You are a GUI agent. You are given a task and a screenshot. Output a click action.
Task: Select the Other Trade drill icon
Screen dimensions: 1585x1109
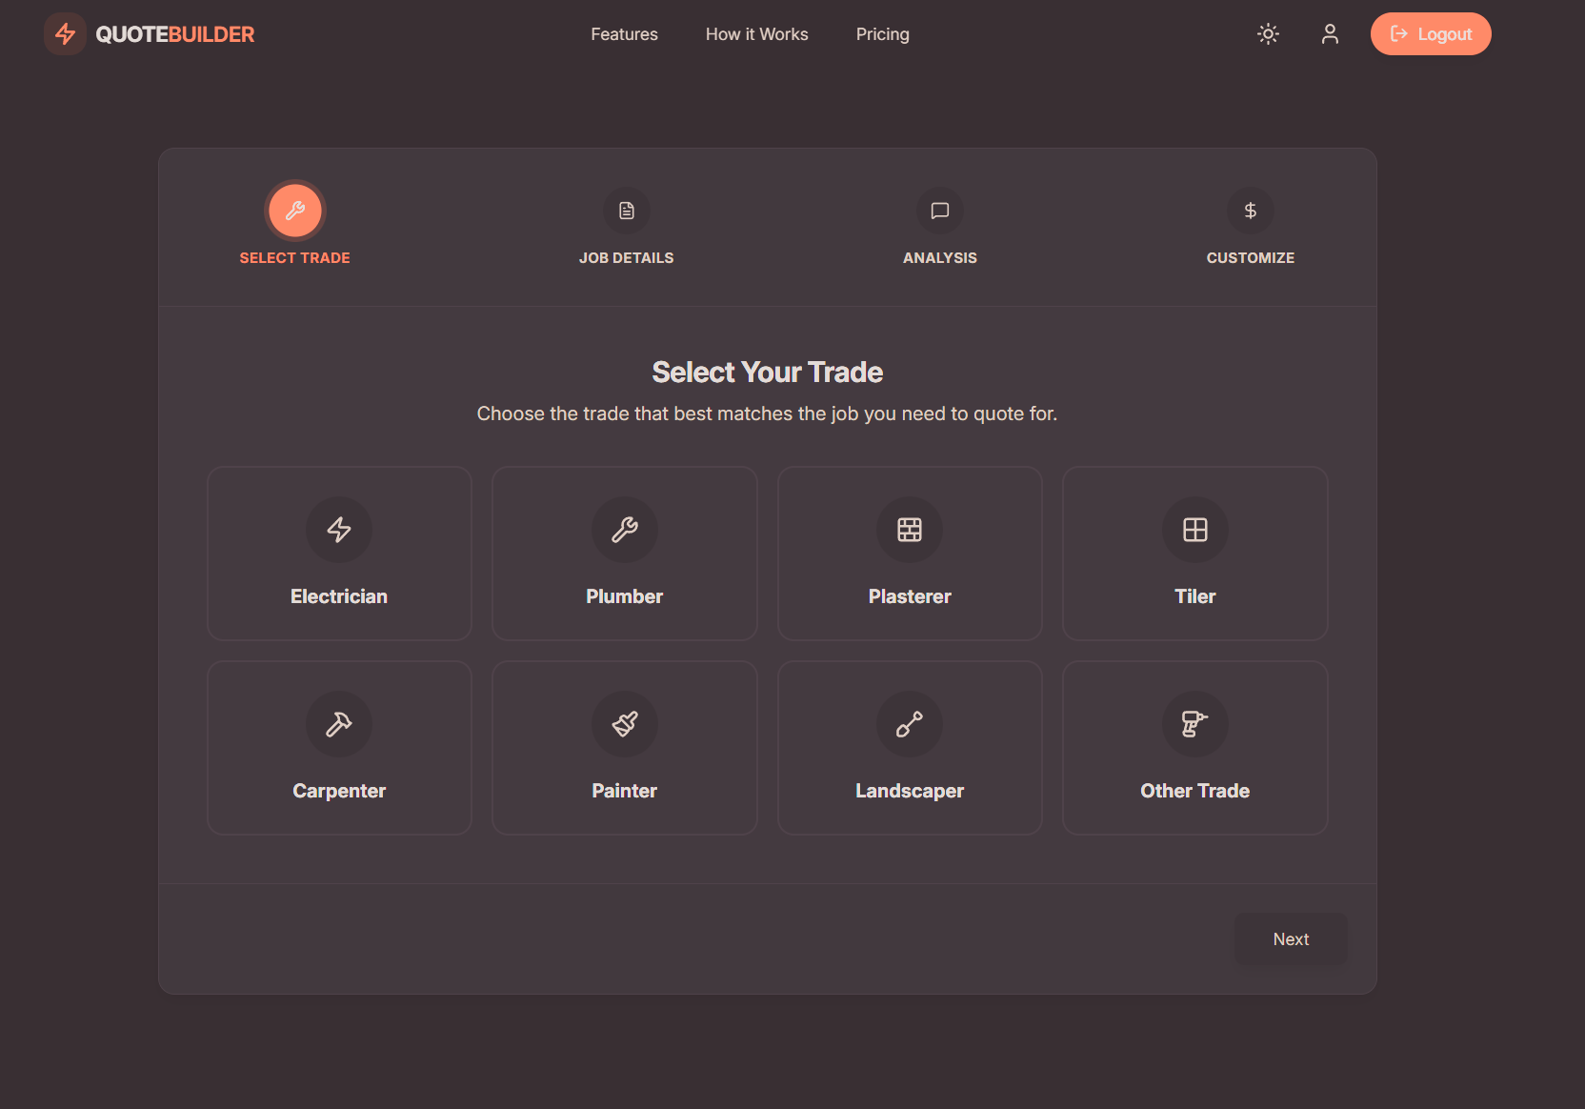(1194, 724)
